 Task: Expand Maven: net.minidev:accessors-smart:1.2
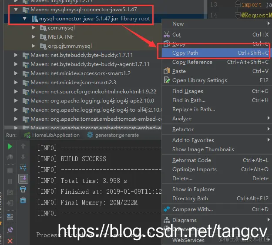click(x=16, y=73)
